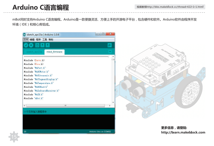Open the 工具 menu
Screen dimensions: 214x146
(44, 40)
